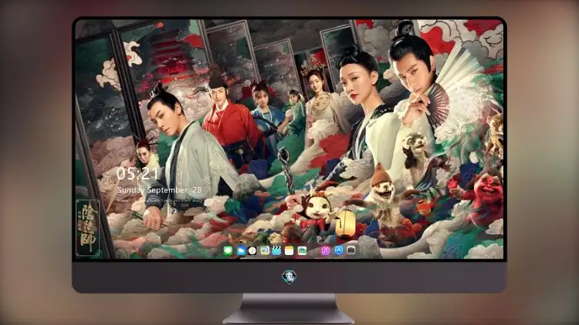Launch the pink iTunes music icon
The image size is (579, 325).
(325, 251)
